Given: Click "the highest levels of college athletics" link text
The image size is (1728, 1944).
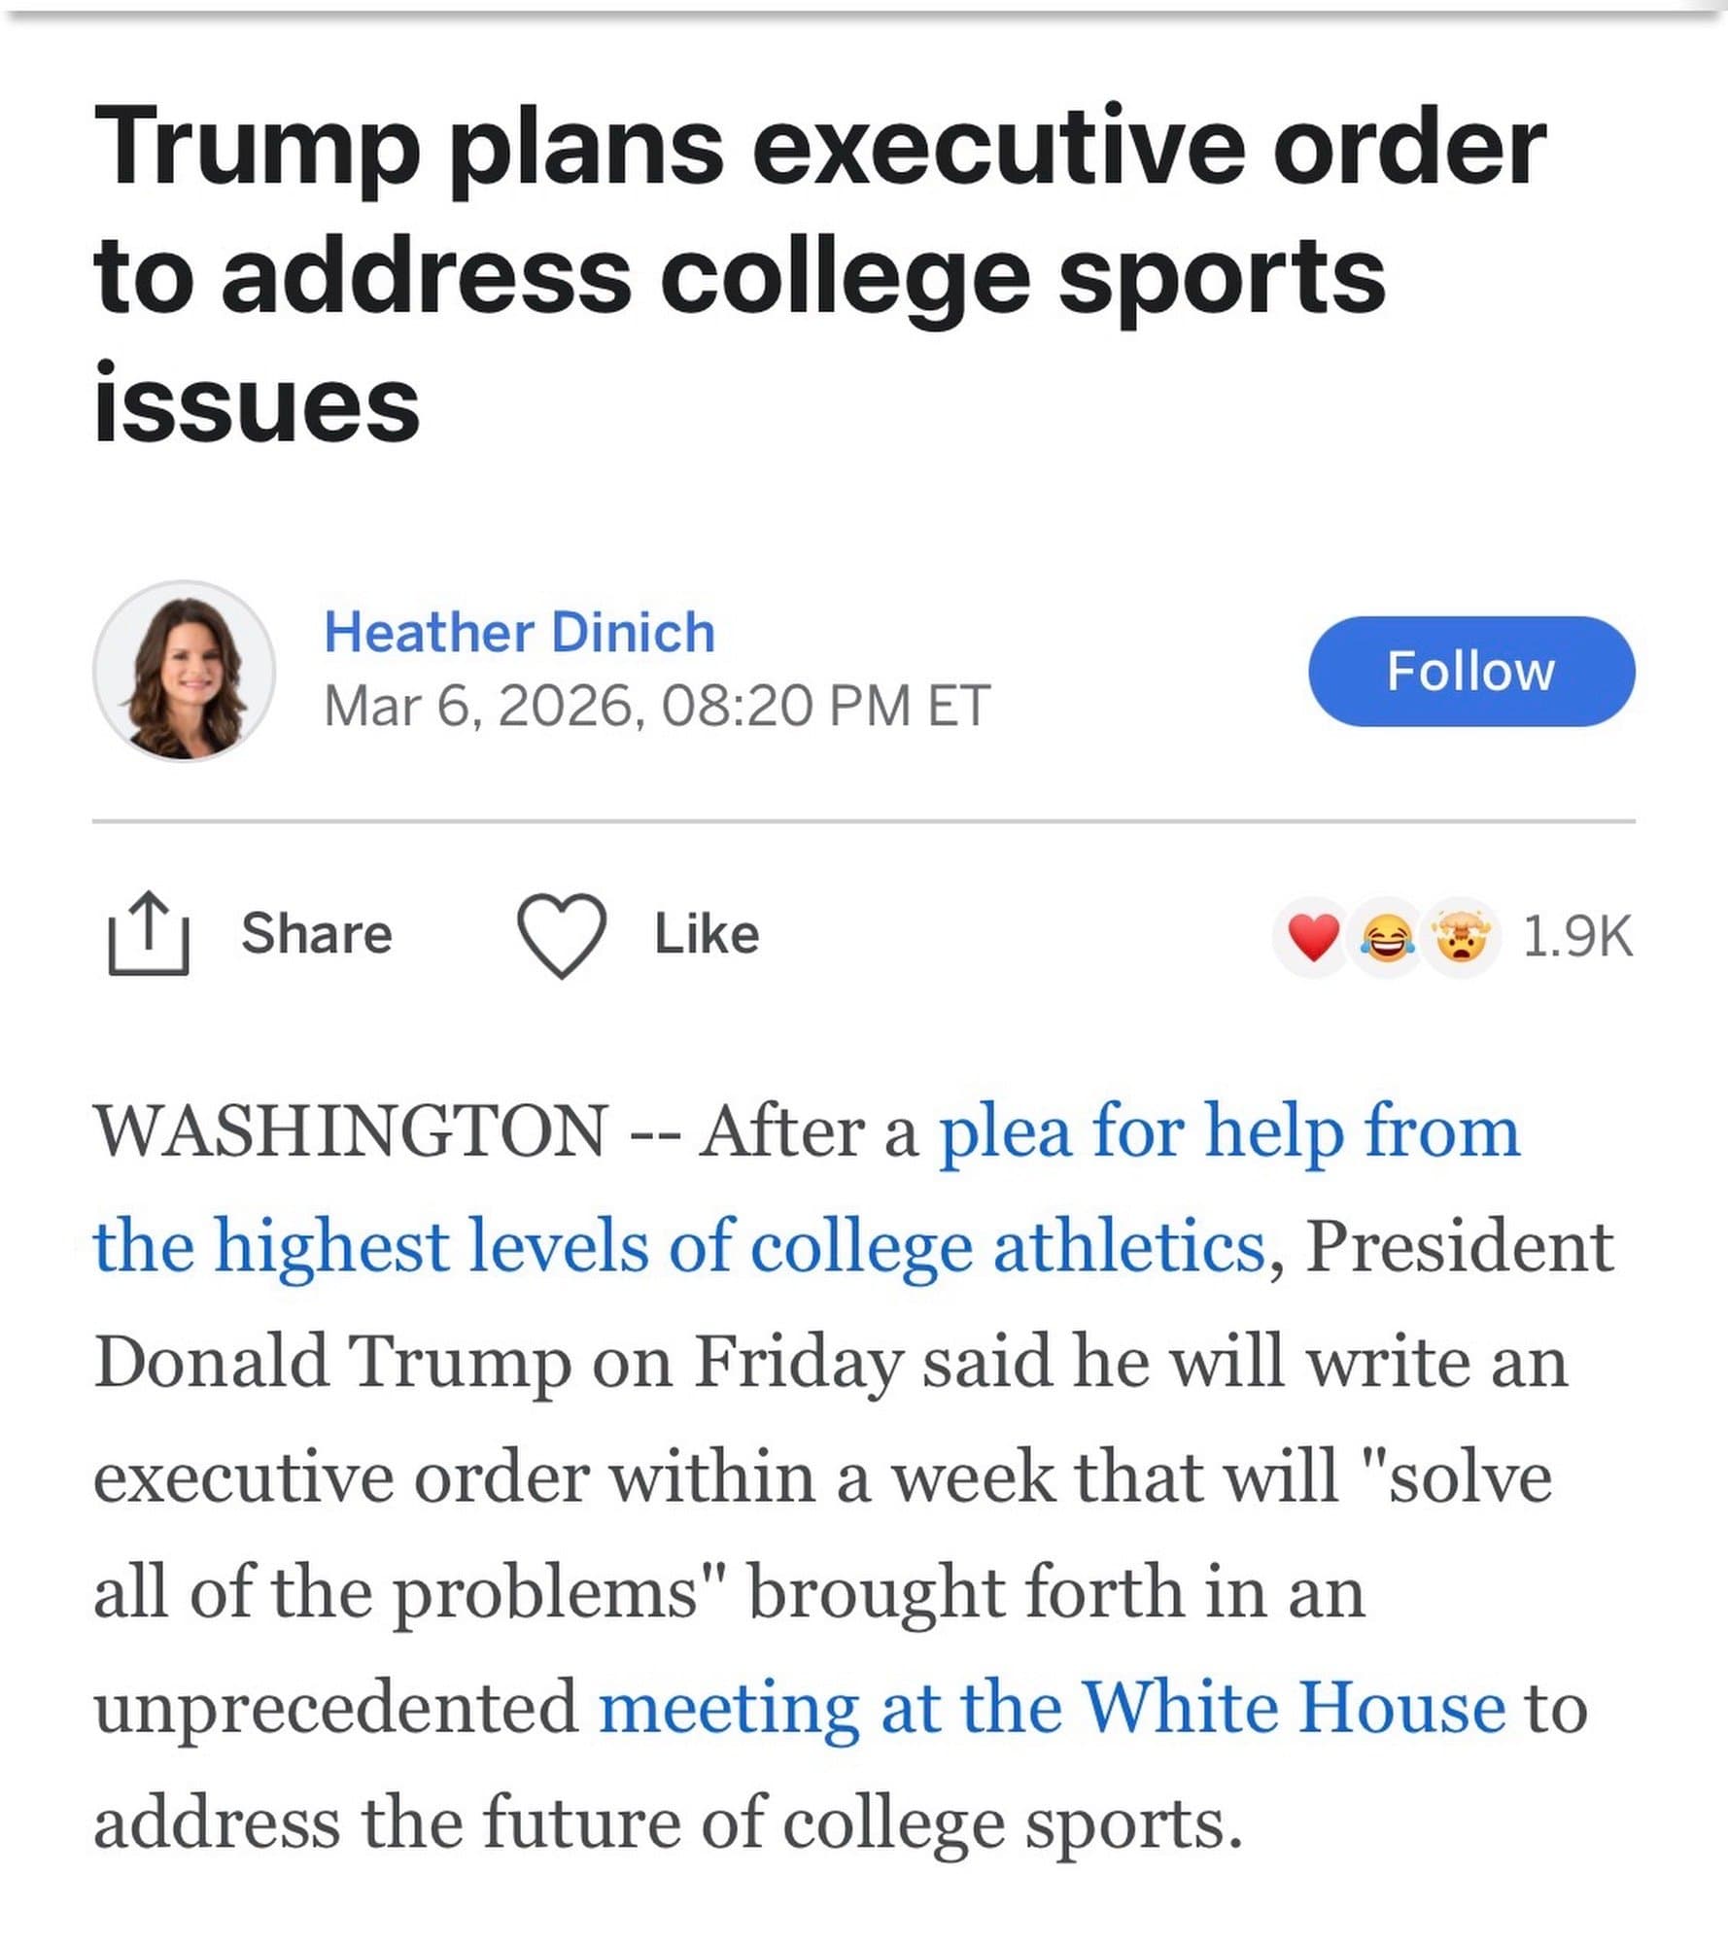Looking at the screenshot, I should click(678, 1246).
